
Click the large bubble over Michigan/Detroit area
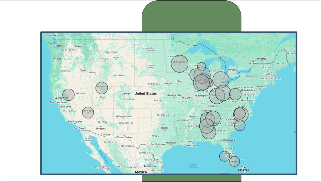[221, 80]
